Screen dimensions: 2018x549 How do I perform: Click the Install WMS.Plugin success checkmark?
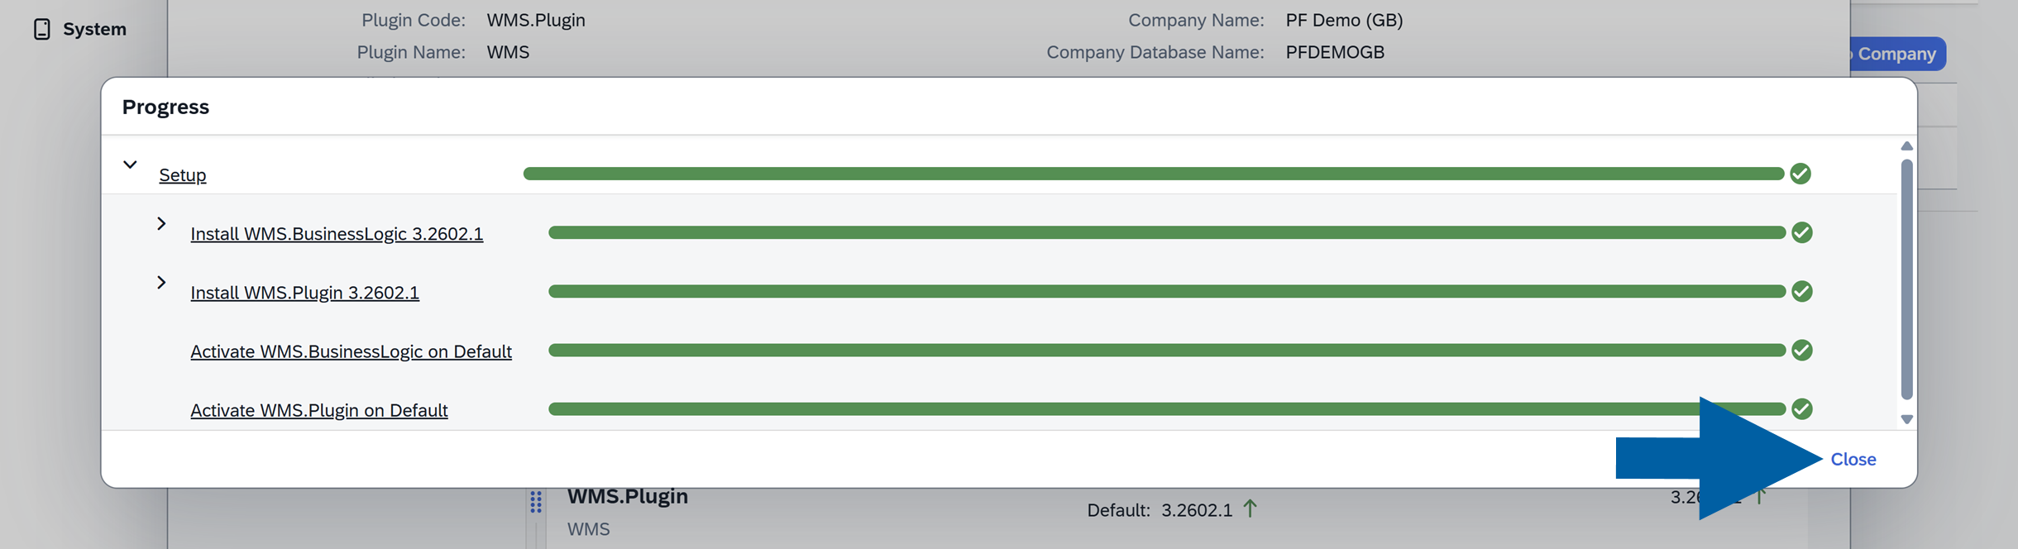click(1802, 292)
